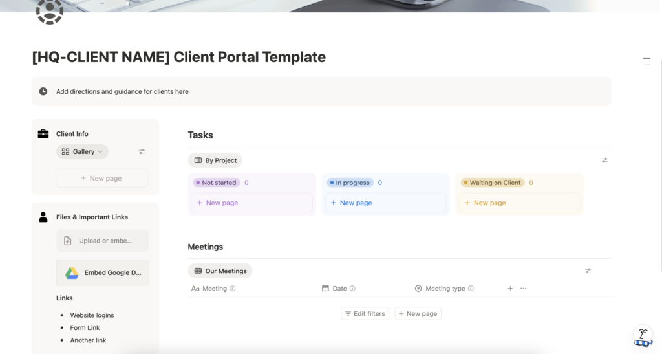Open view settings for the Tasks board

(604, 160)
